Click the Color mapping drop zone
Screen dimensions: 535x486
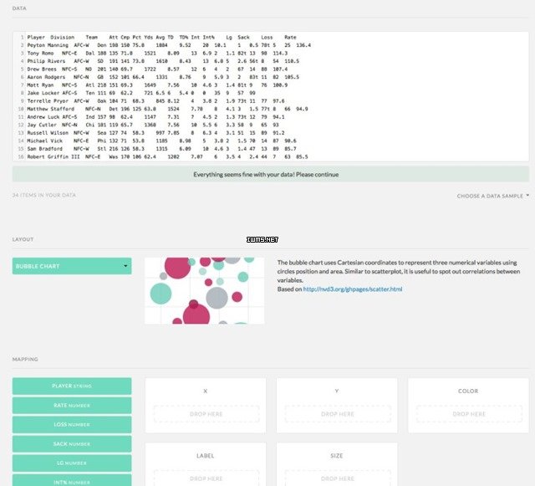[468, 414]
